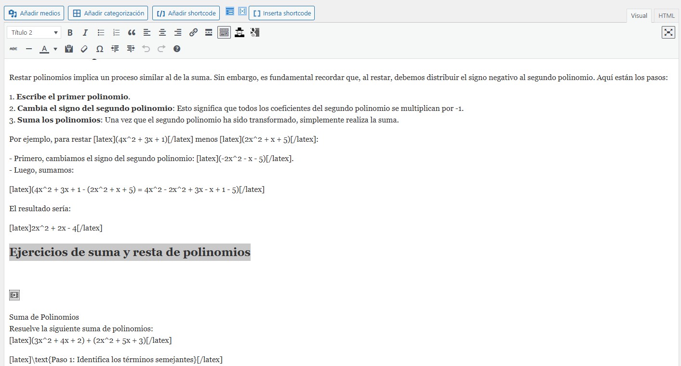Click bold text 'Escribe el primer polinomio'
The width and height of the screenshot is (681, 366).
point(72,96)
